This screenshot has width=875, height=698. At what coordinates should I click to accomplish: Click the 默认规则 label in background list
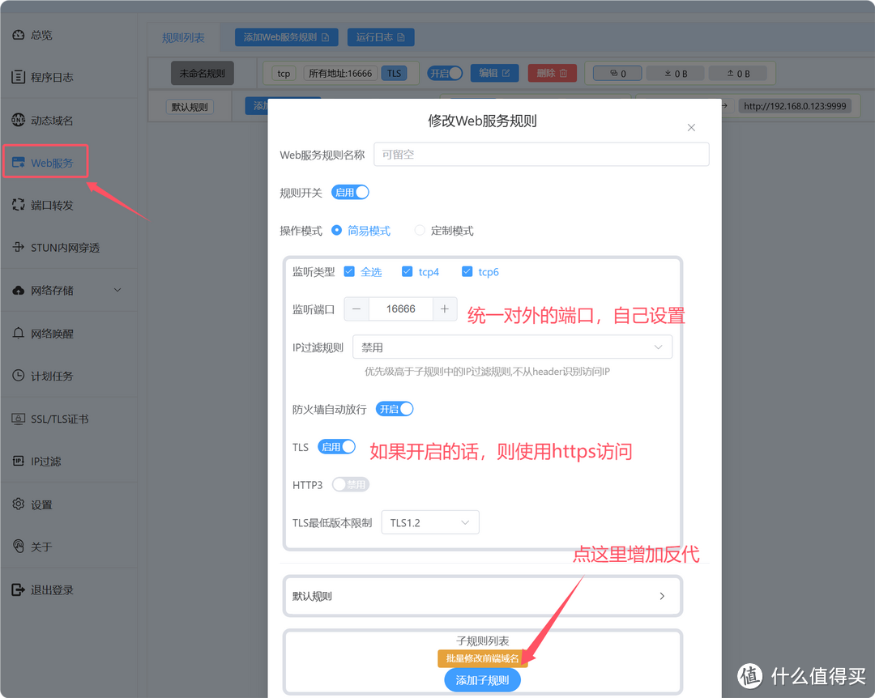pyautogui.click(x=190, y=107)
